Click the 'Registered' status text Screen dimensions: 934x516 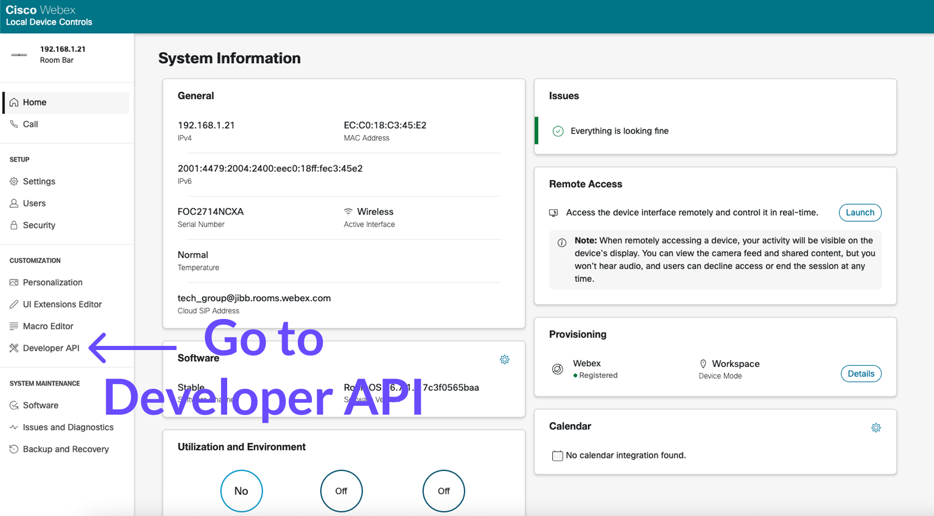598,375
